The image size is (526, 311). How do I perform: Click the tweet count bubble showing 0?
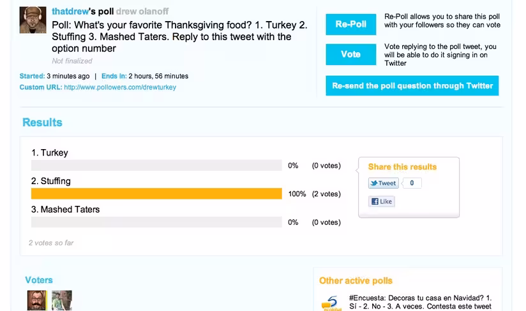click(x=412, y=183)
